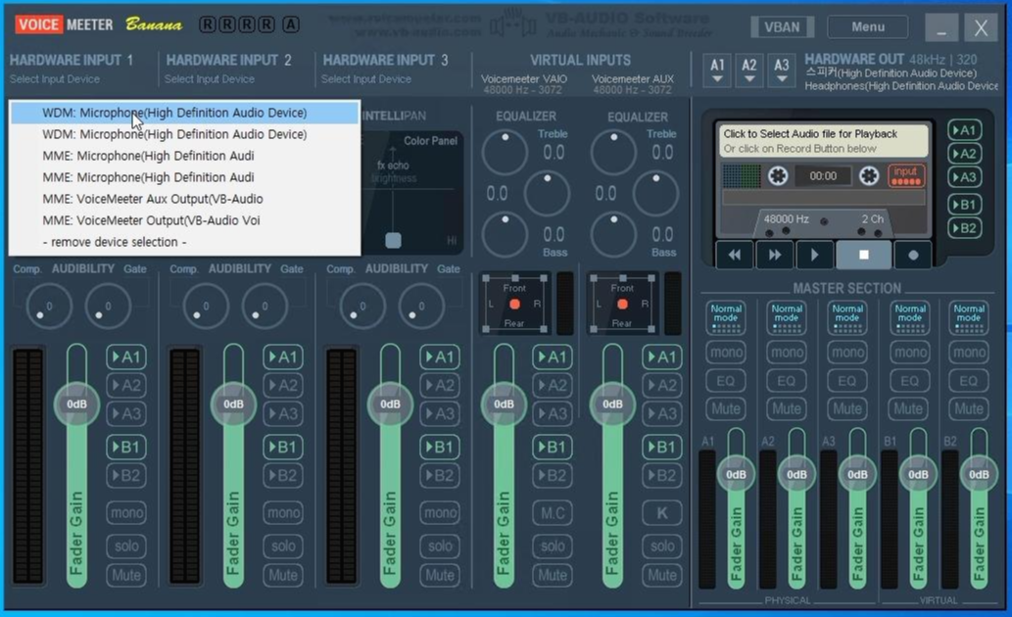Enable A2 routing on the cassette recorder
1012x617 pixels.
point(964,154)
